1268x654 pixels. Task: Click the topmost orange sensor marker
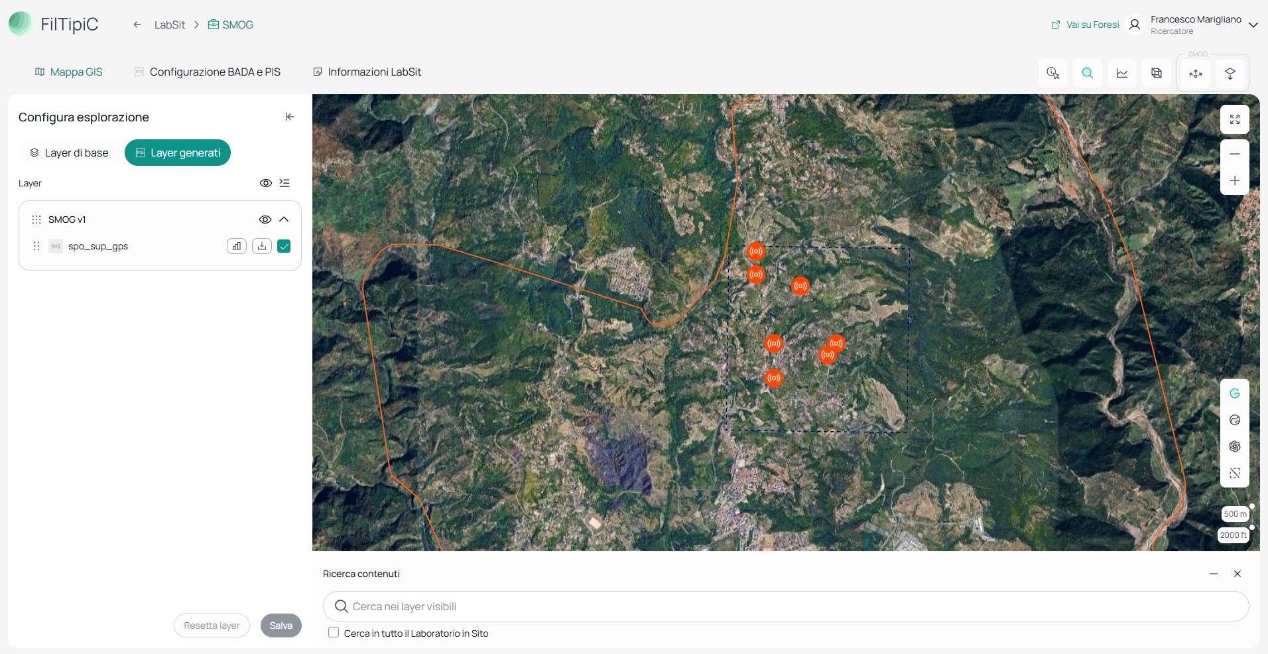(756, 251)
